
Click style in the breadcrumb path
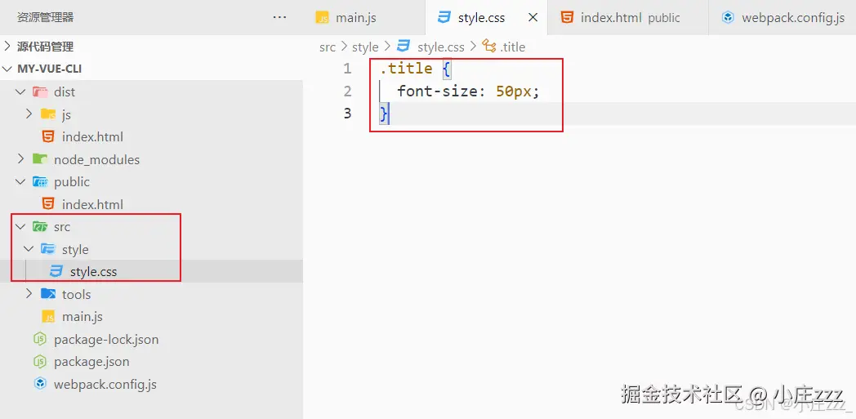tap(365, 47)
